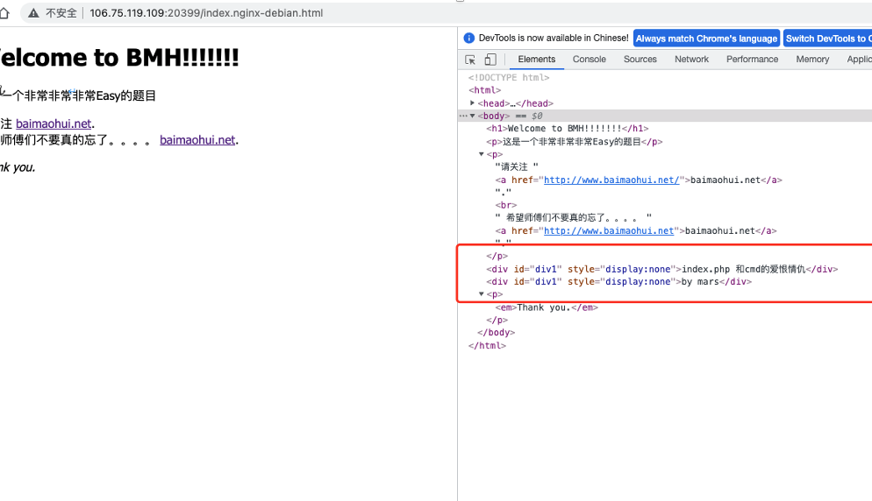Image resolution: width=872 pixels, height=501 pixels.
Task: Click the italic Thank you text on page
Action: click(18, 167)
